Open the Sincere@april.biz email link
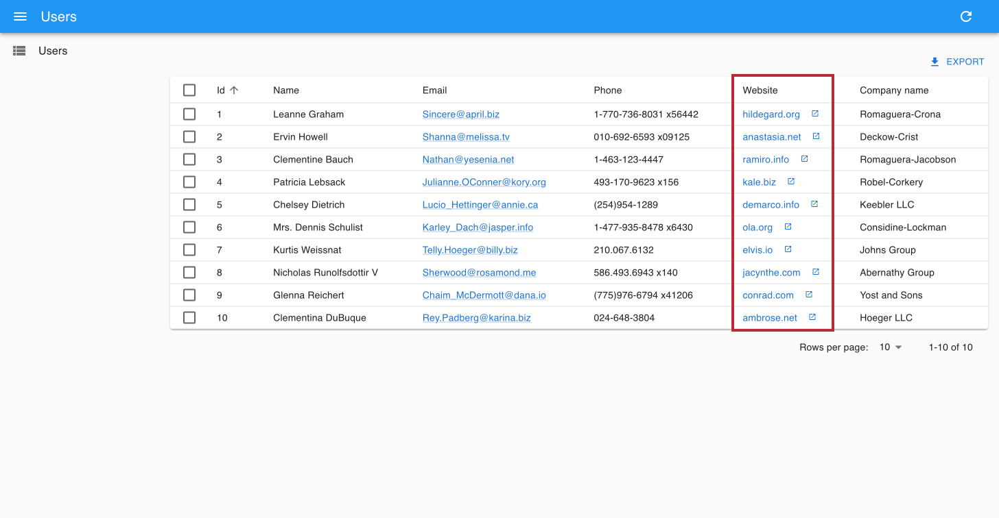Screen dimensions: 999x518 pos(460,114)
